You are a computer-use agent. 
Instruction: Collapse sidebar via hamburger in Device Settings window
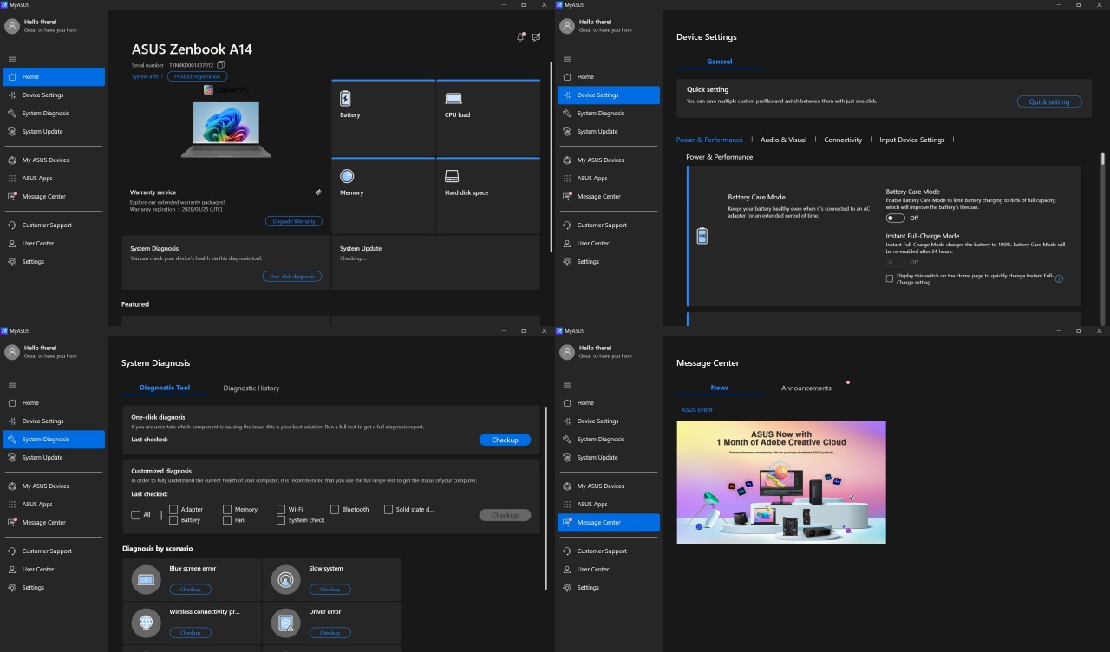pos(567,59)
